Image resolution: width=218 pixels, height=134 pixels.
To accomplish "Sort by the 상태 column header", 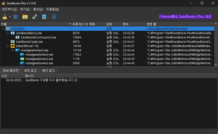I will pyautogui.click(x=113, y=24).
